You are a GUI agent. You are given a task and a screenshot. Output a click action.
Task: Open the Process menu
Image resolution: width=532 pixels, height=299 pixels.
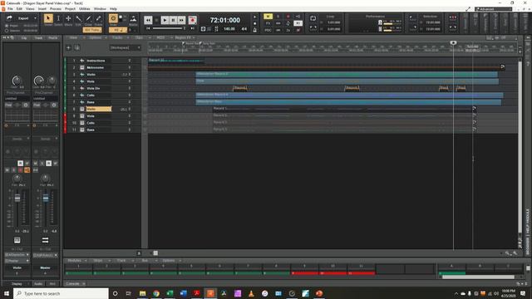tap(56, 9)
